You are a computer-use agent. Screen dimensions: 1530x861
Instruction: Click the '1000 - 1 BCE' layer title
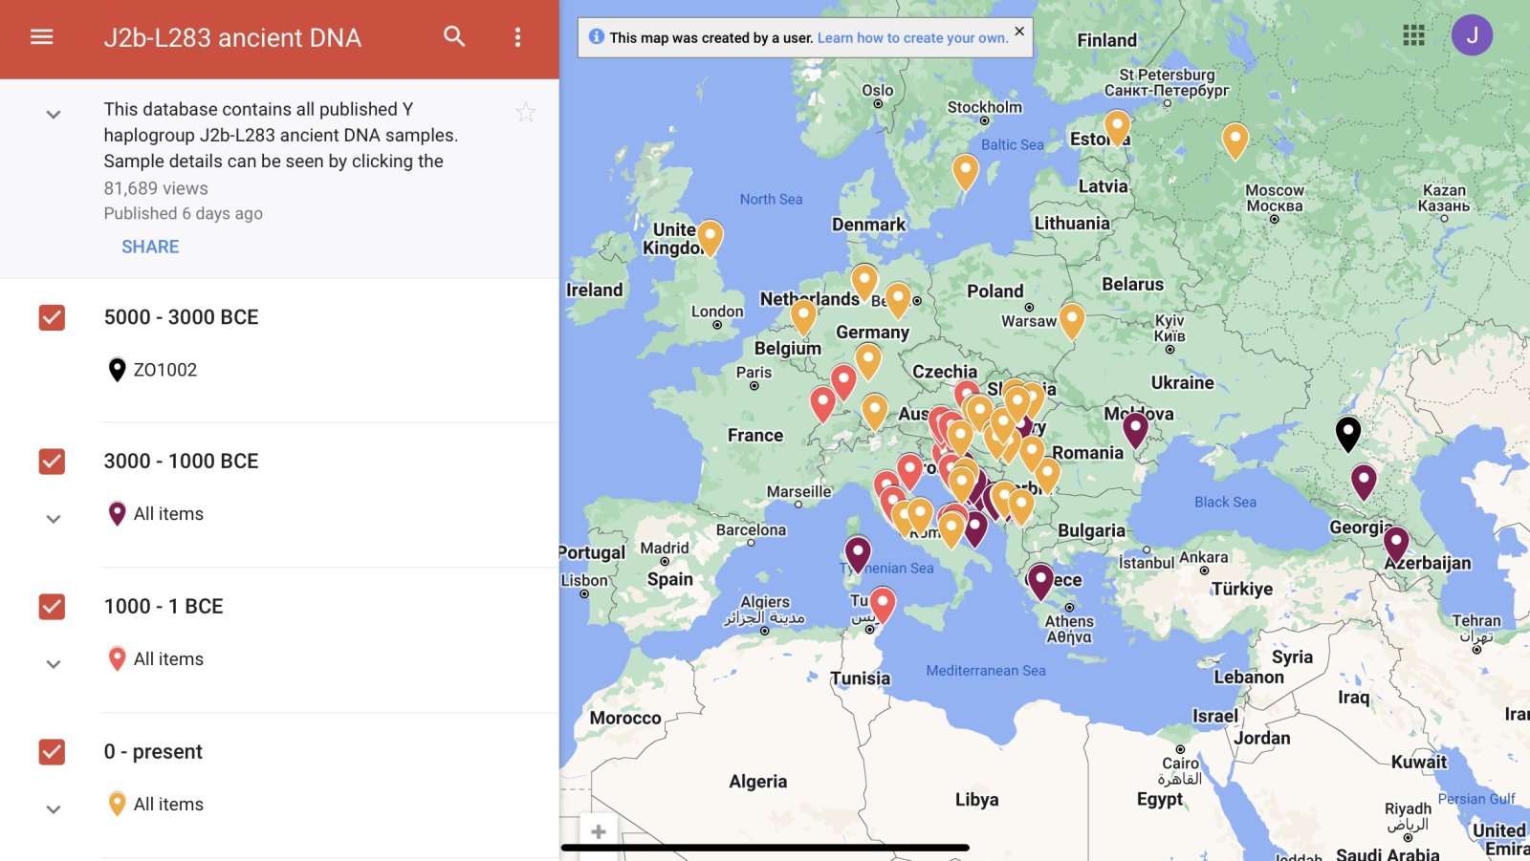coord(164,607)
